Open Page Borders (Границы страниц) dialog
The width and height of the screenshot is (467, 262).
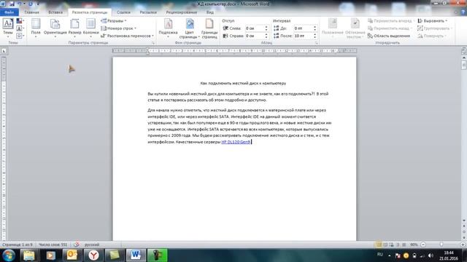209,28
